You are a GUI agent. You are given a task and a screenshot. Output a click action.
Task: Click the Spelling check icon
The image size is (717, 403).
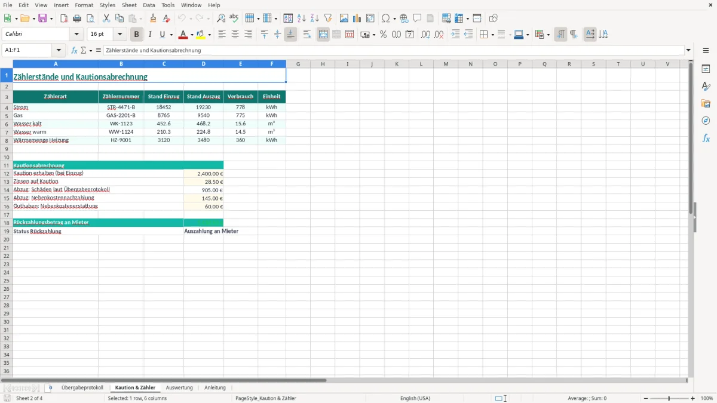pos(234,19)
